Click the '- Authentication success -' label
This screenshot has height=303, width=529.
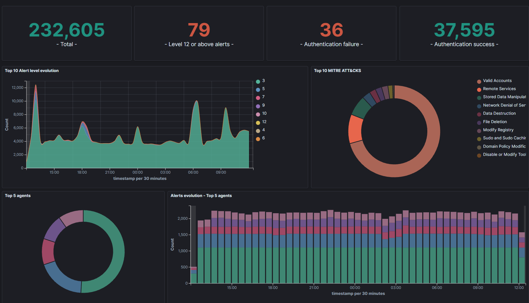point(464,44)
